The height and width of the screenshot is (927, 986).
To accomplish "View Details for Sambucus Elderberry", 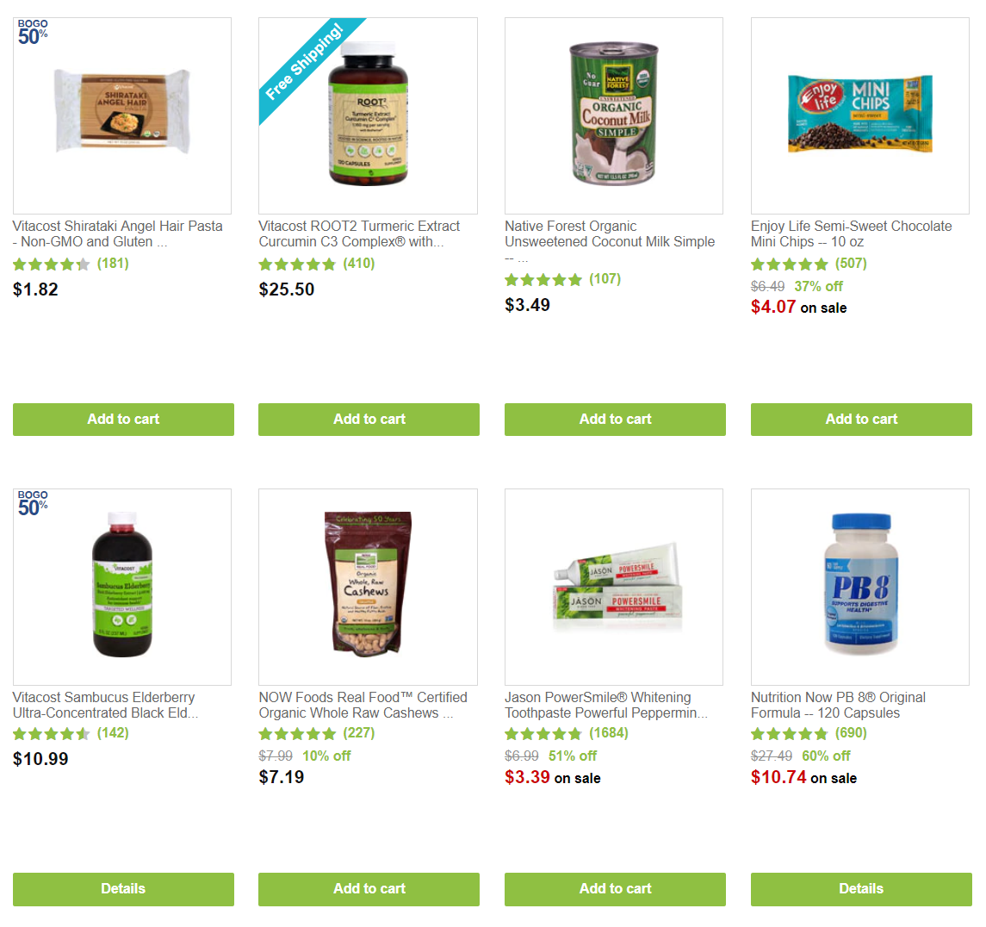I will 123,889.
